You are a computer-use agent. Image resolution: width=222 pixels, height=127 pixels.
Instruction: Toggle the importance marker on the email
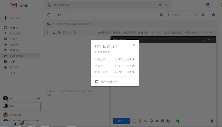click(59, 33)
